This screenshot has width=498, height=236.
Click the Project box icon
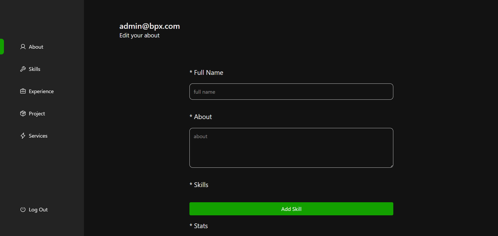coord(23,114)
